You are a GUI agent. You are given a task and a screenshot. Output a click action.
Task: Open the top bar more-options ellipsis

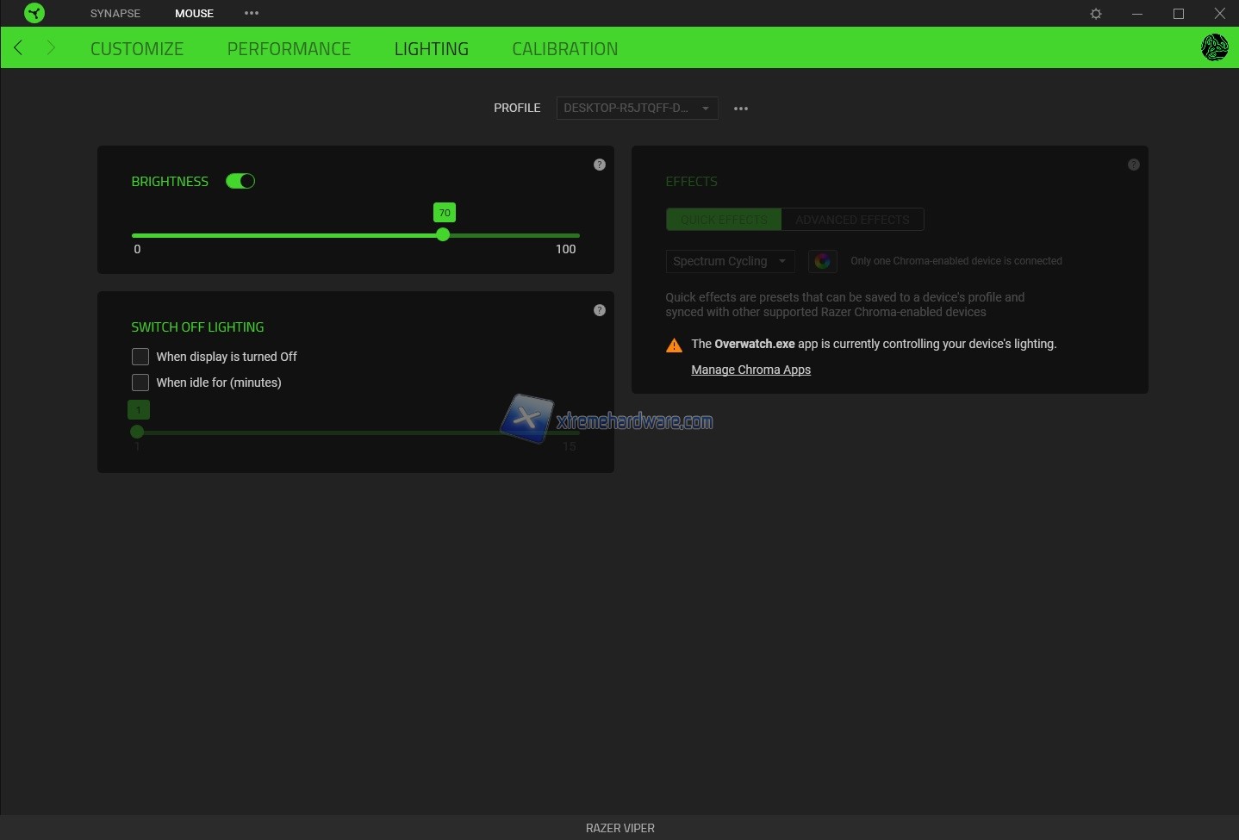click(252, 13)
